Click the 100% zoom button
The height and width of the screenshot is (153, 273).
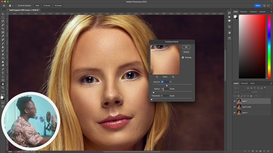(x=37, y=6)
